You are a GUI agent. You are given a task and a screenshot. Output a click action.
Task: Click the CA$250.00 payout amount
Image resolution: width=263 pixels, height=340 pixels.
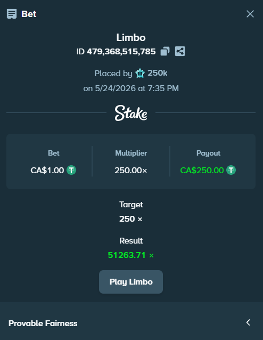tap(202, 171)
